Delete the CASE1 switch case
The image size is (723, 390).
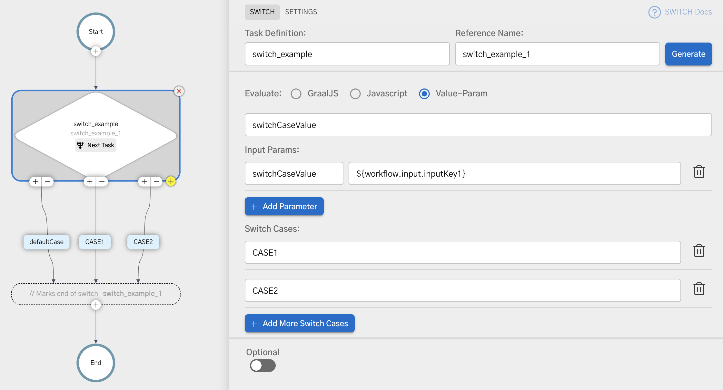point(699,251)
